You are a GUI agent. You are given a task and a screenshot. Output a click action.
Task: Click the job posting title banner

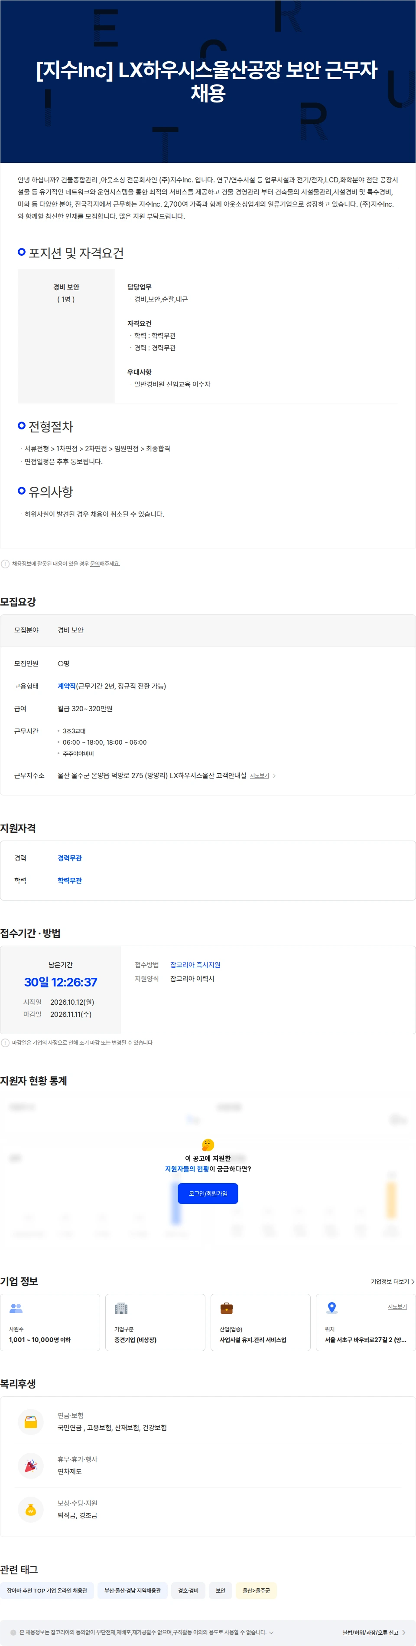coord(208,81)
